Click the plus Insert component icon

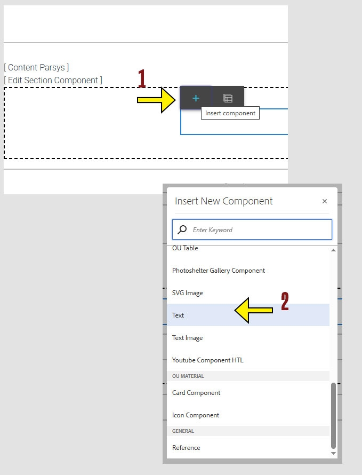[196, 98]
